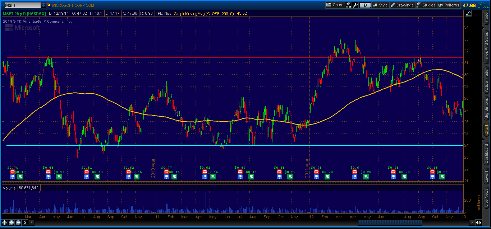491x229 pixels.
Task: Open the Style menu
Action: [380, 5]
